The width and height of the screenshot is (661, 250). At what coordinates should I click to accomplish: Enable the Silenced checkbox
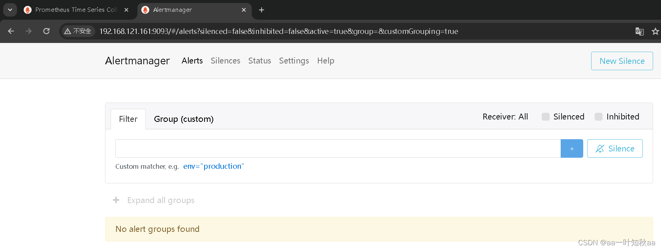click(x=546, y=117)
